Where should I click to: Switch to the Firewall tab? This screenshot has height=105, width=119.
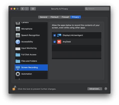(65, 17)
